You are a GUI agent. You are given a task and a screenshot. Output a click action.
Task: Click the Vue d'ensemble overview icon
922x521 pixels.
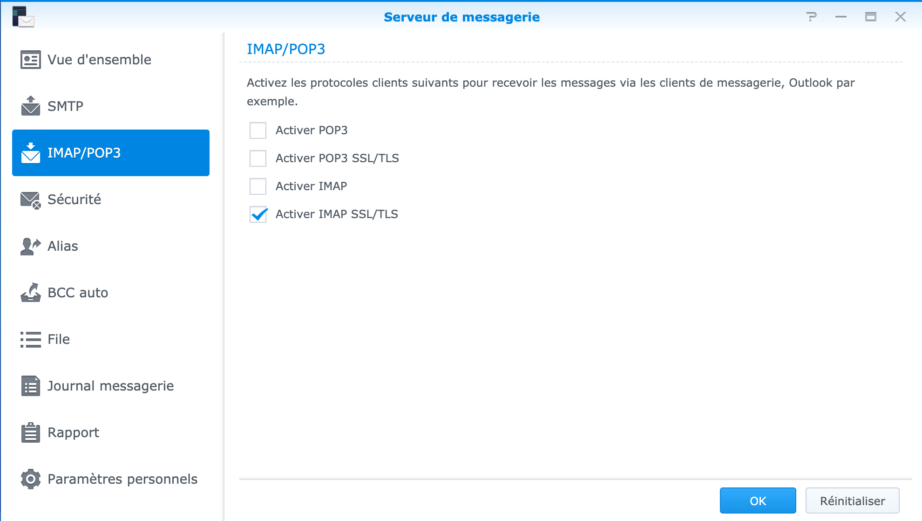pos(31,60)
